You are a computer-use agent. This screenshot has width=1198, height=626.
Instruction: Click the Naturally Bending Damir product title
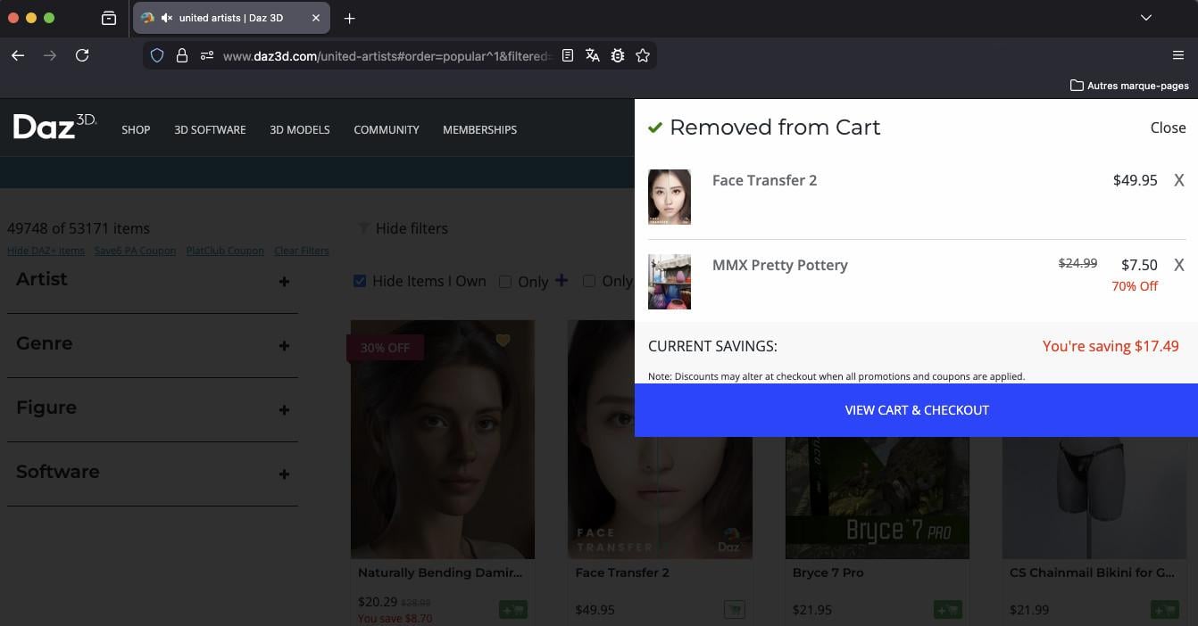pyautogui.click(x=440, y=572)
